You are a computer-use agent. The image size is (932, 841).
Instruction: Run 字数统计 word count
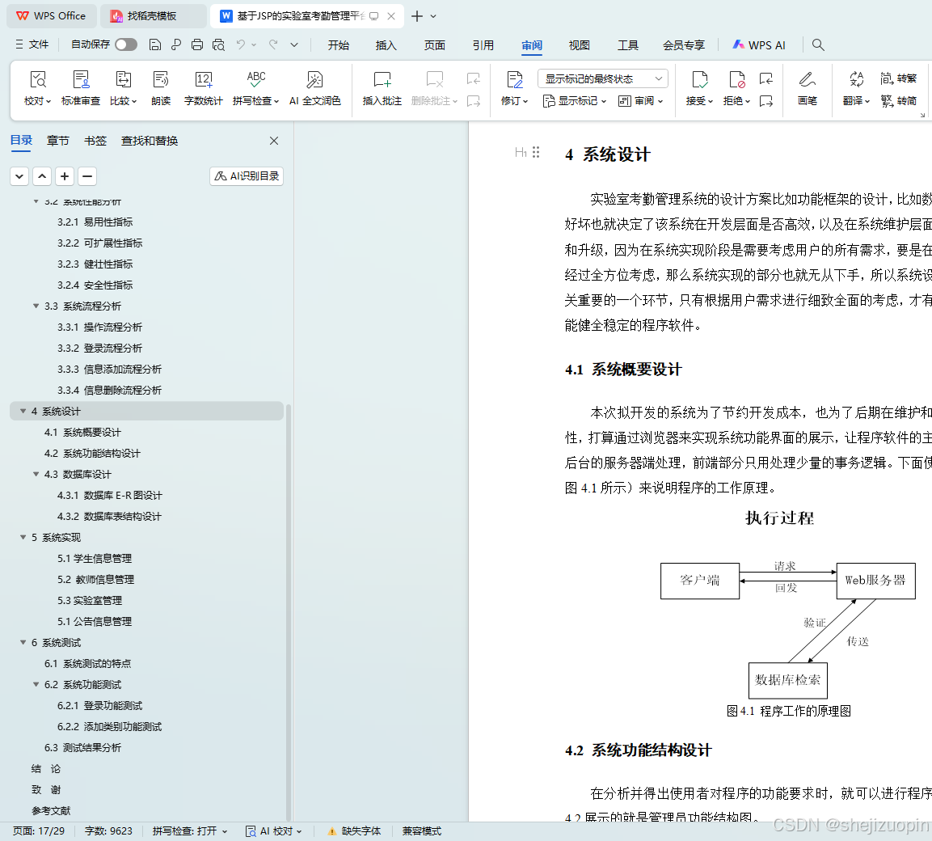tap(203, 87)
